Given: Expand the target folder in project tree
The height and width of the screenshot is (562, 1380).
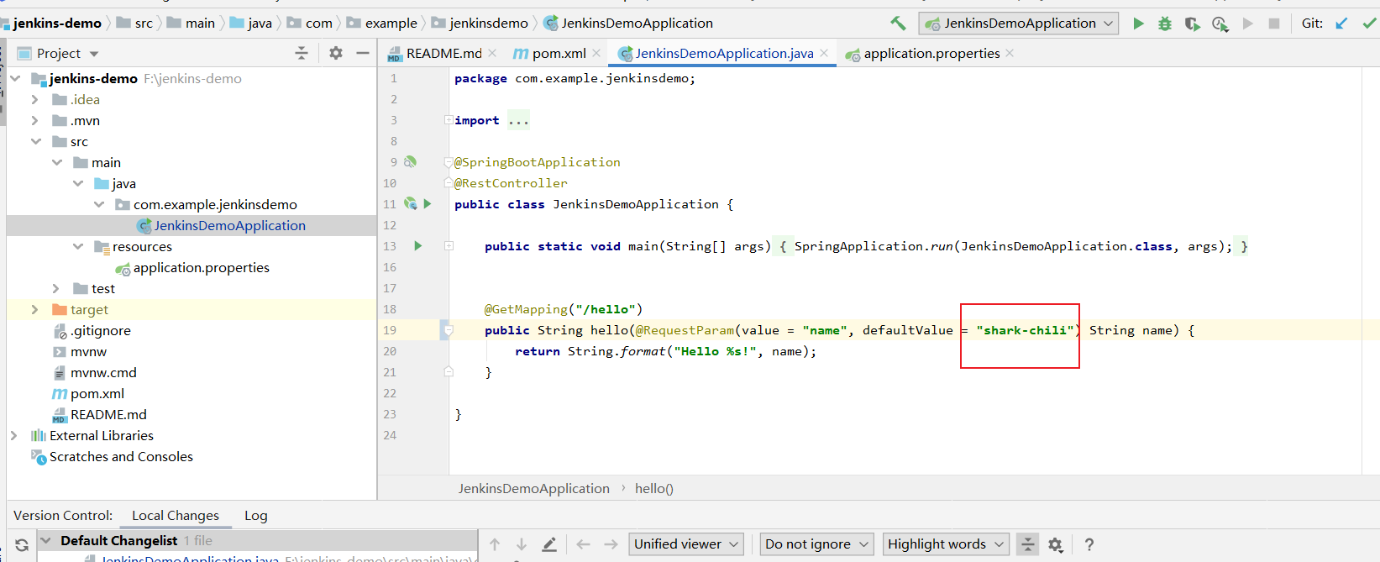Looking at the screenshot, I should 34,309.
